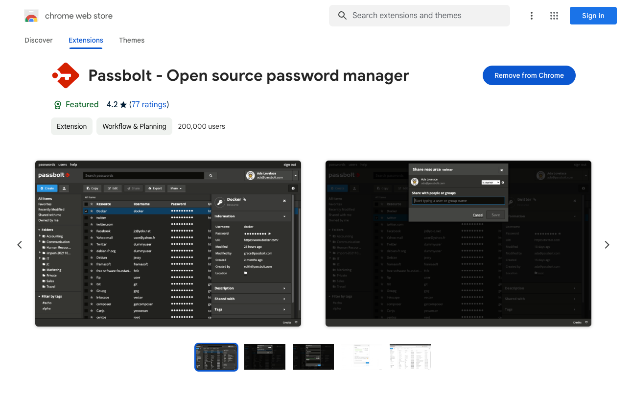The image size is (632, 399).
Task: Click the Passbolt extension title
Action: click(x=249, y=75)
